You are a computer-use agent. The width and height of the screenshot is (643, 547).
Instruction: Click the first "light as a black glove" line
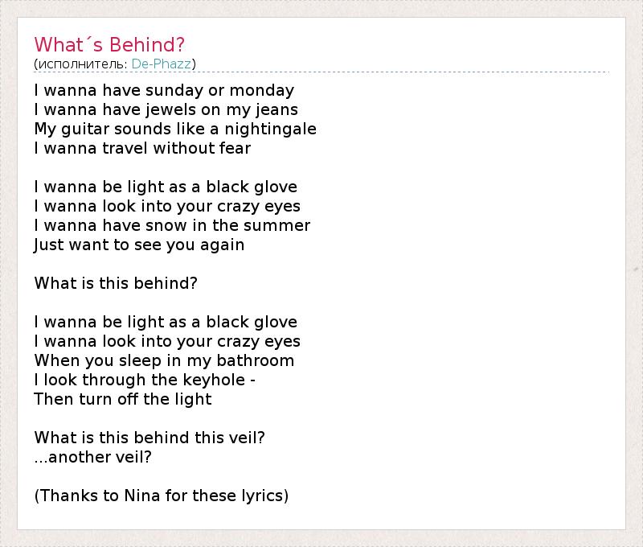(x=166, y=187)
